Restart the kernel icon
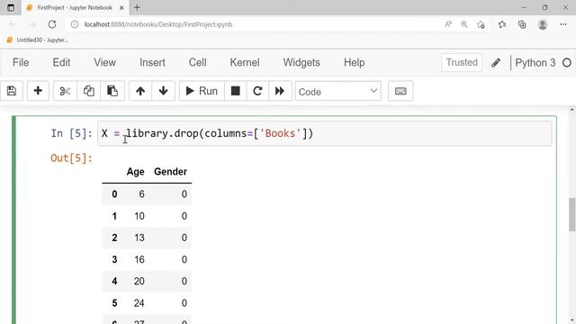Screen dimensions: 576x324 pyautogui.click(x=257, y=91)
